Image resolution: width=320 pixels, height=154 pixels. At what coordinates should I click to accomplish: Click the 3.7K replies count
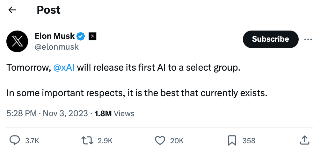32,141
